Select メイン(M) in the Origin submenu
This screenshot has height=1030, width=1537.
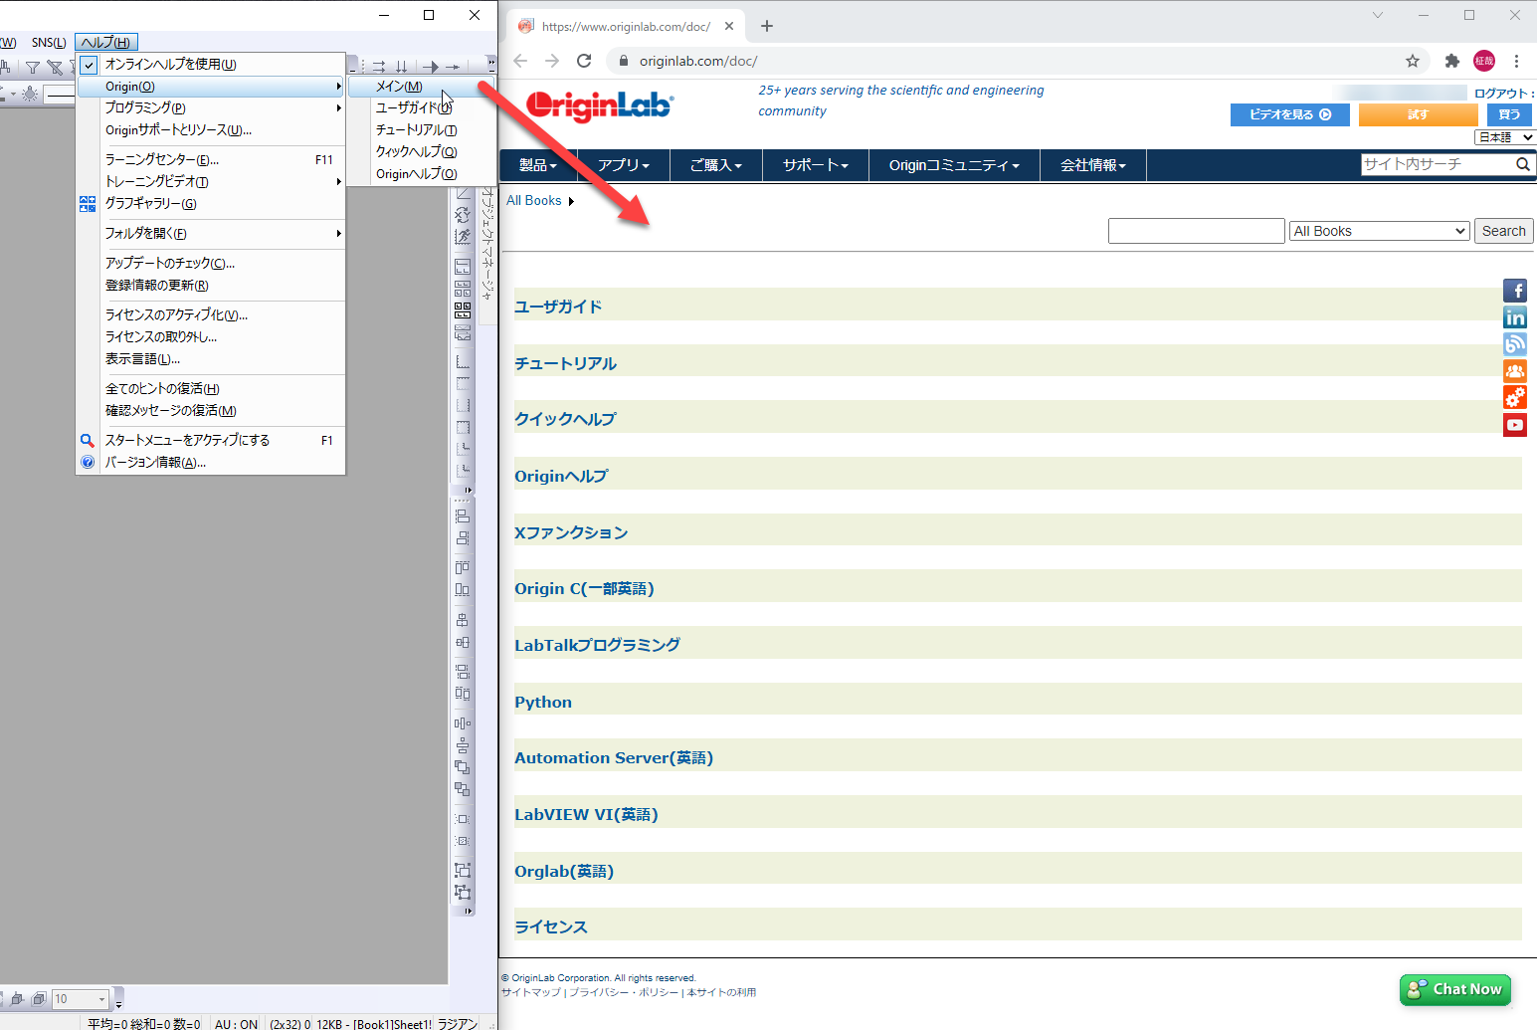421,87
